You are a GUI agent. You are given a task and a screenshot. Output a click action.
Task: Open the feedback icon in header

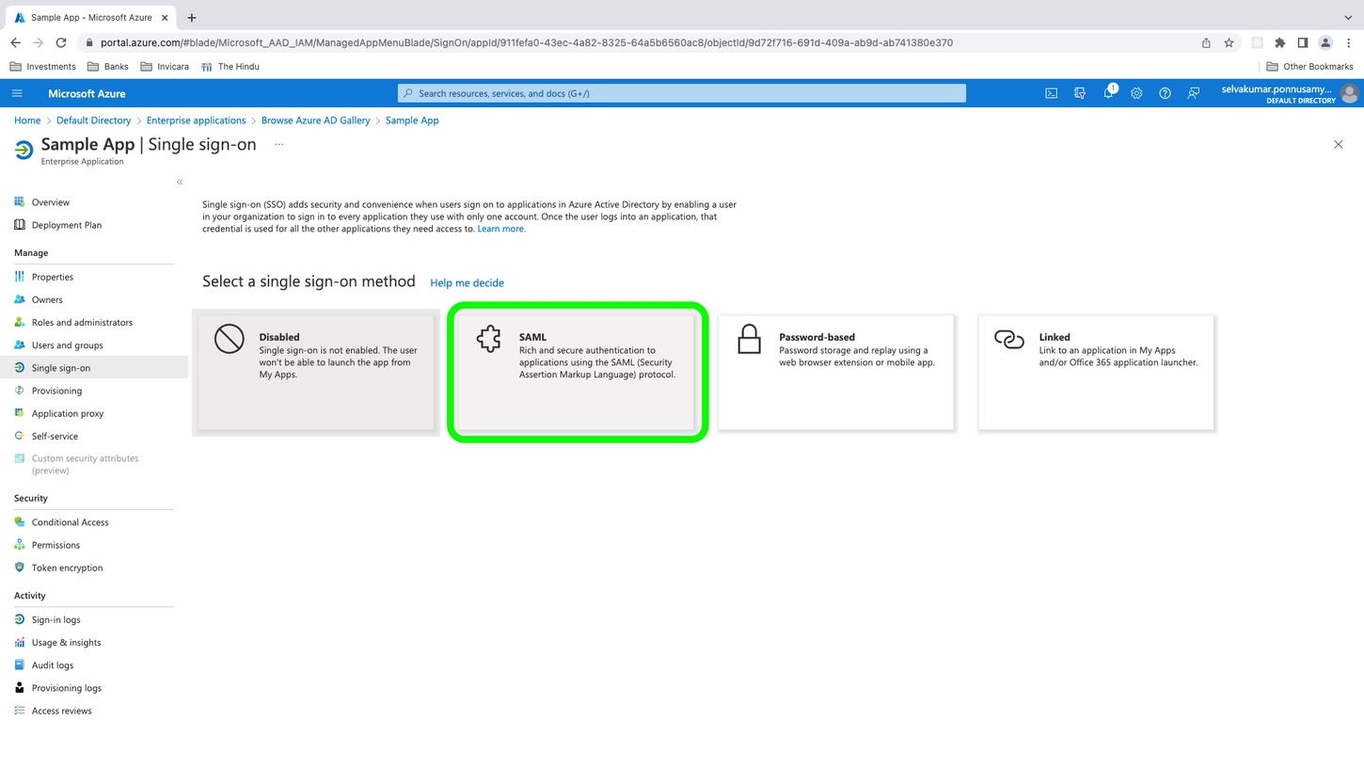[1193, 93]
